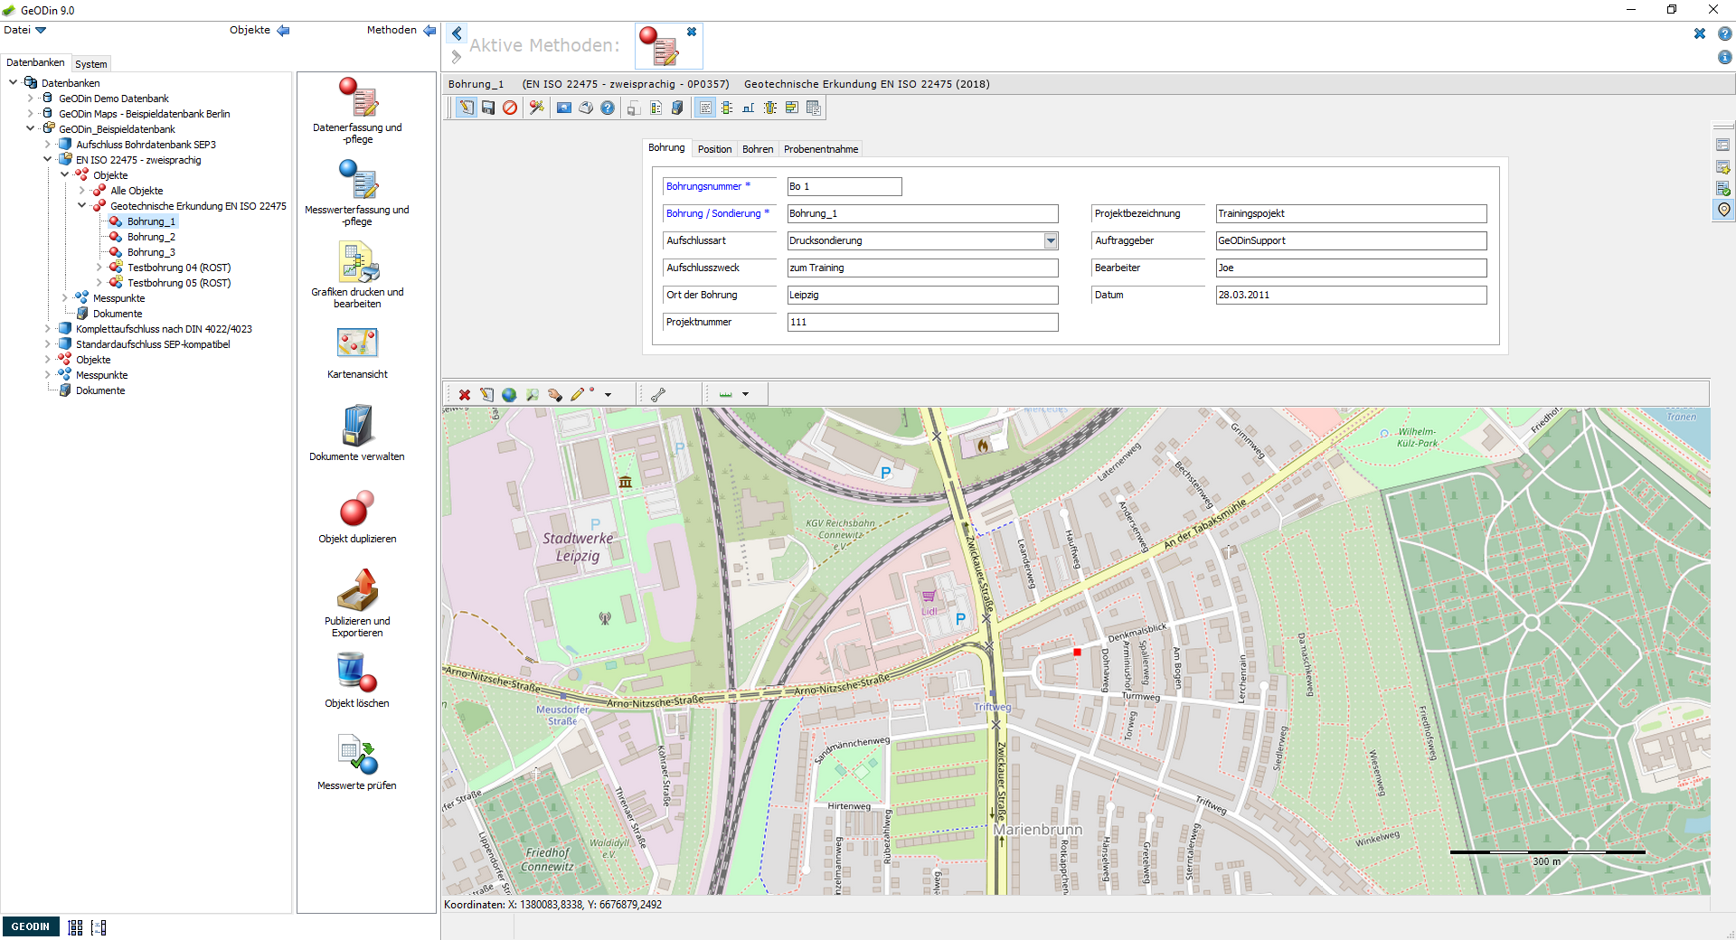Click the map pin icon on right sidebar

click(1724, 210)
